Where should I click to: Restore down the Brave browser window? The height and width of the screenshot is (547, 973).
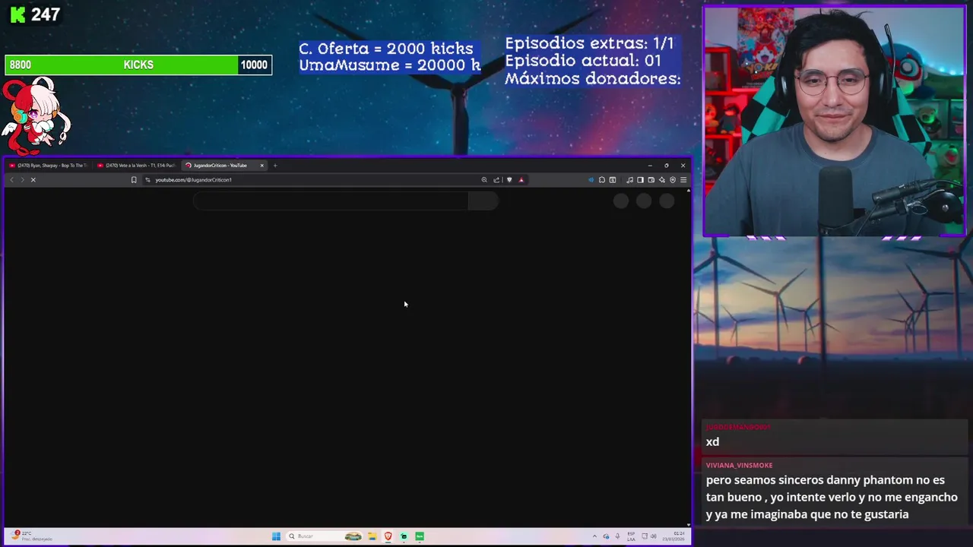[667, 166]
